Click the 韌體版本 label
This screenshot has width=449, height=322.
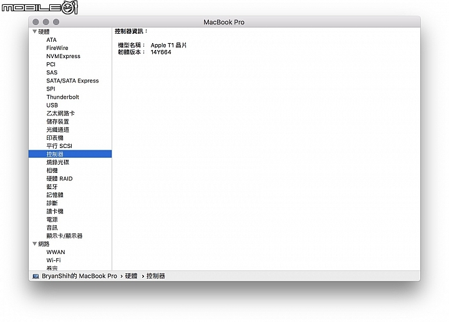(132, 52)
